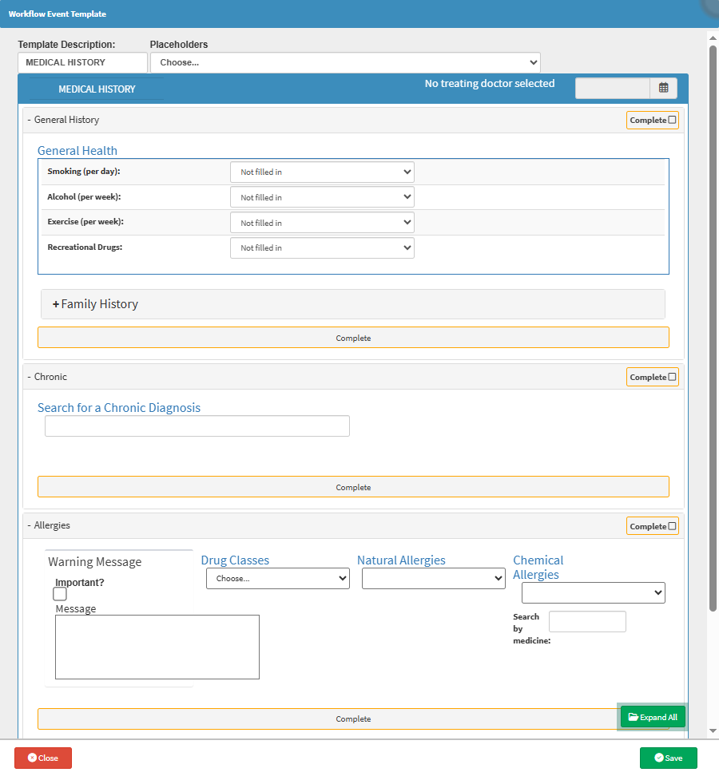The image size is (719, 776).
Task: Expand the Family History section
Action: (95, 304)
